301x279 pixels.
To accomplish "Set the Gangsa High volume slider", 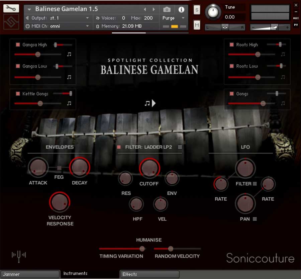I will [x=38, y=54].
